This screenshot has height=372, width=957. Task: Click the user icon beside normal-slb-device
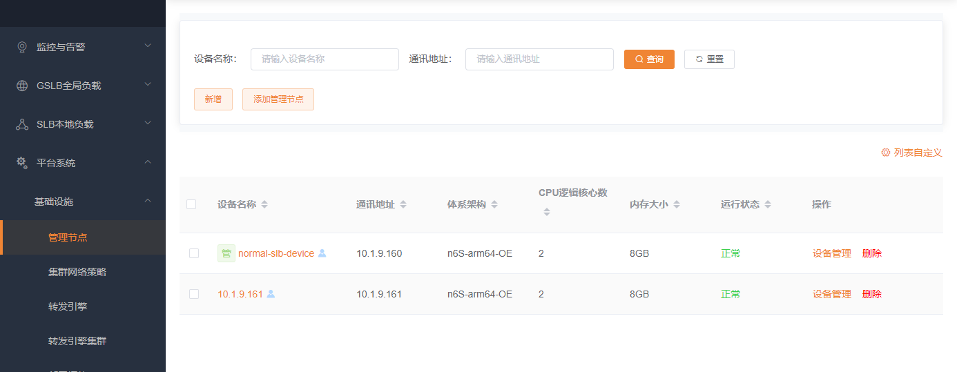point(322,253)
